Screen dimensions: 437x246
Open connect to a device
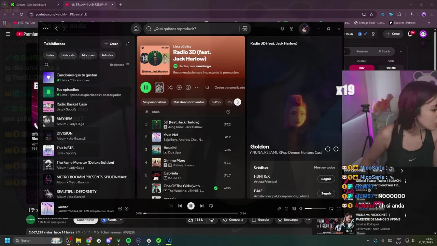pos(294,208)
